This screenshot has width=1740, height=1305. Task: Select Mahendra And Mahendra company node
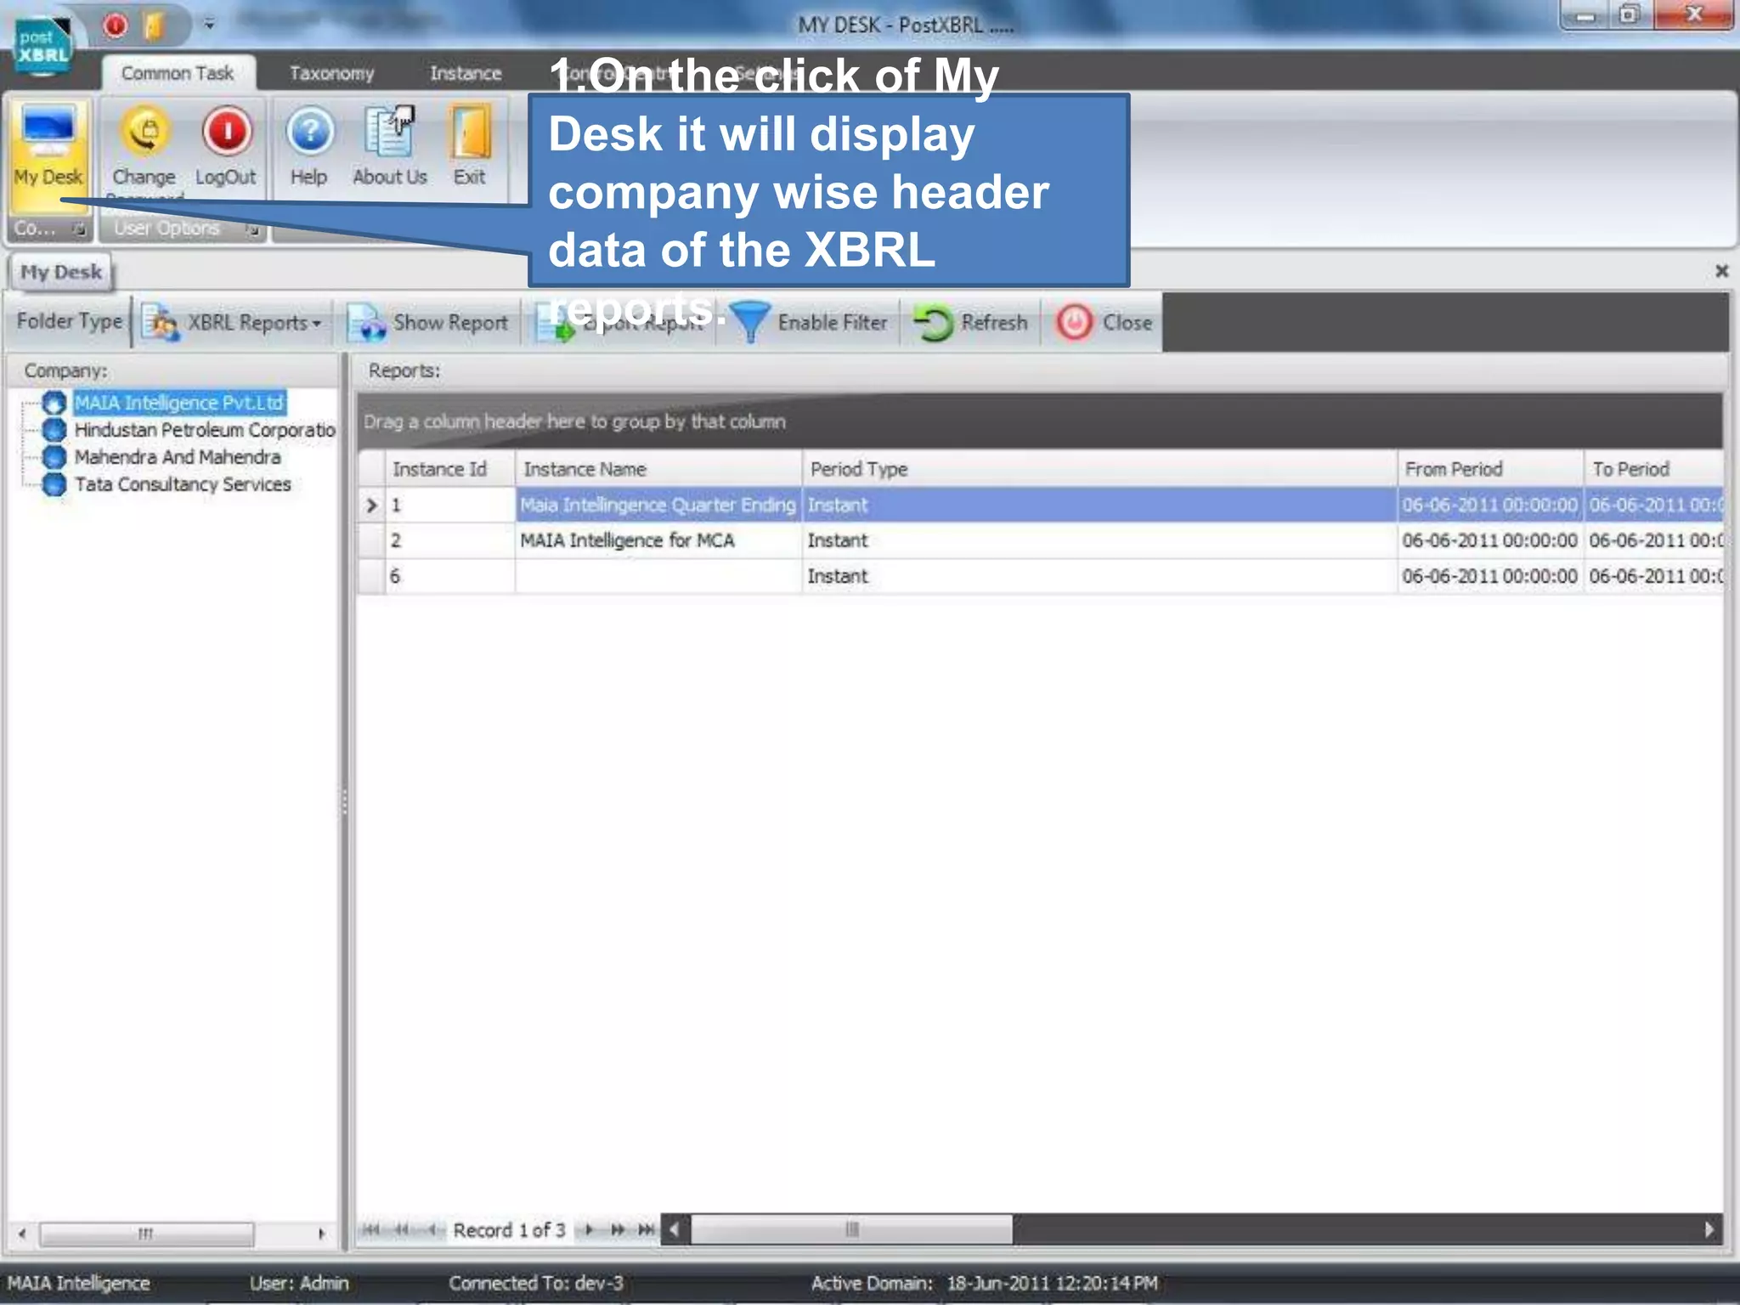[x=177, y=457]
